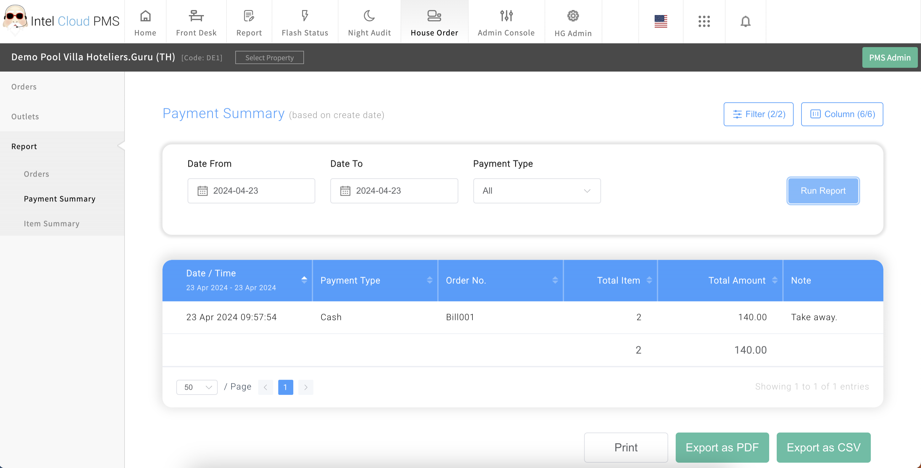Image resolution: width=921 pixels, height=468 pixels.
Task: Open Flash Status lightning icon
Action: [x=305, y=16]
